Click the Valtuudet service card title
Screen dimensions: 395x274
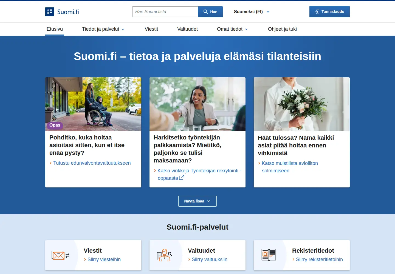click(201, 251)
